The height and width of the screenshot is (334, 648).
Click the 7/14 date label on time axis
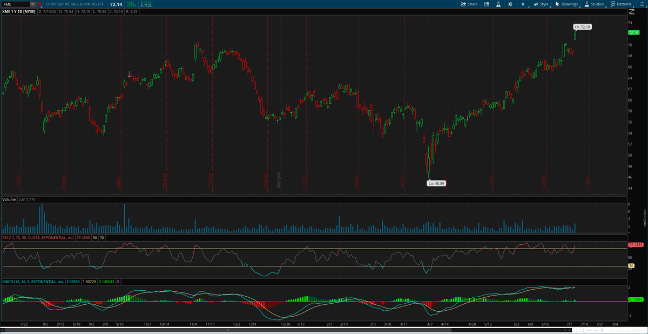(584, 324)
